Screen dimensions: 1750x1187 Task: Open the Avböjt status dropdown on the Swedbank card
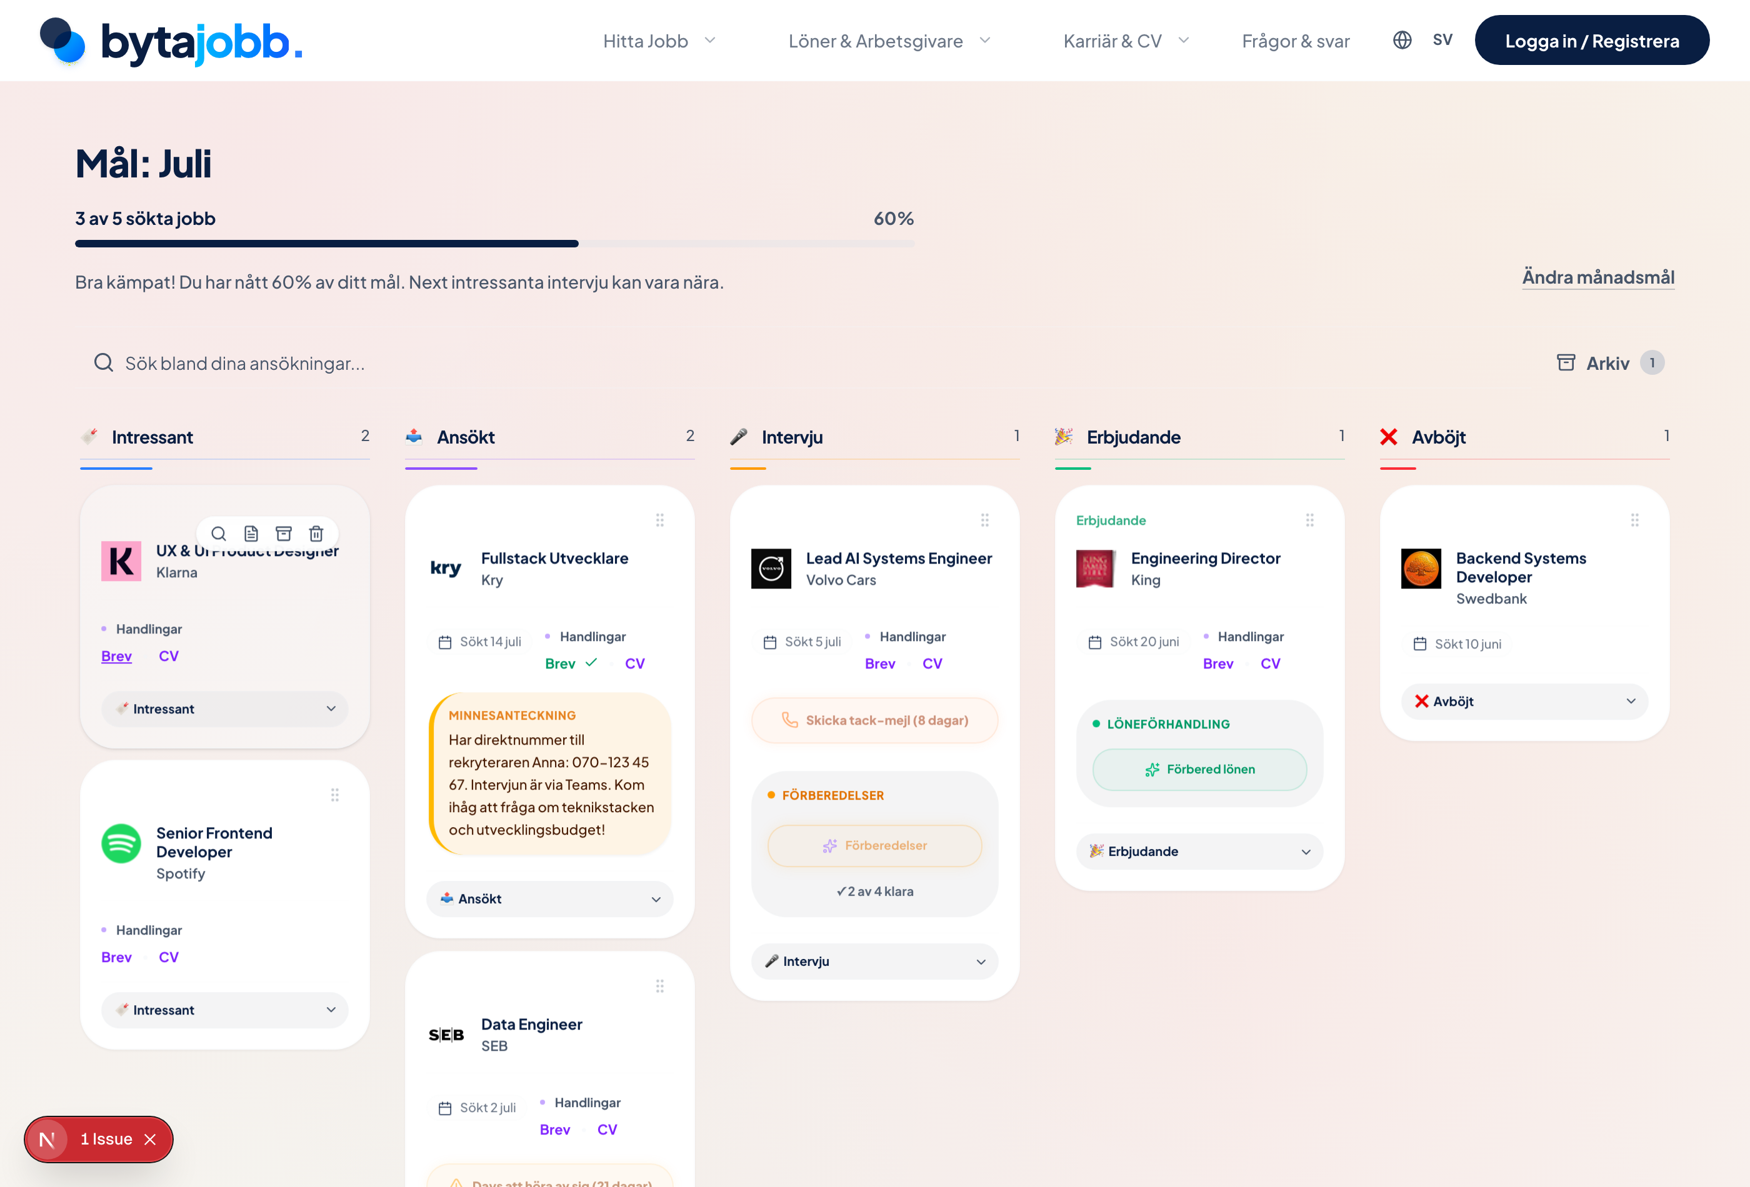[x=1524, y=702]
